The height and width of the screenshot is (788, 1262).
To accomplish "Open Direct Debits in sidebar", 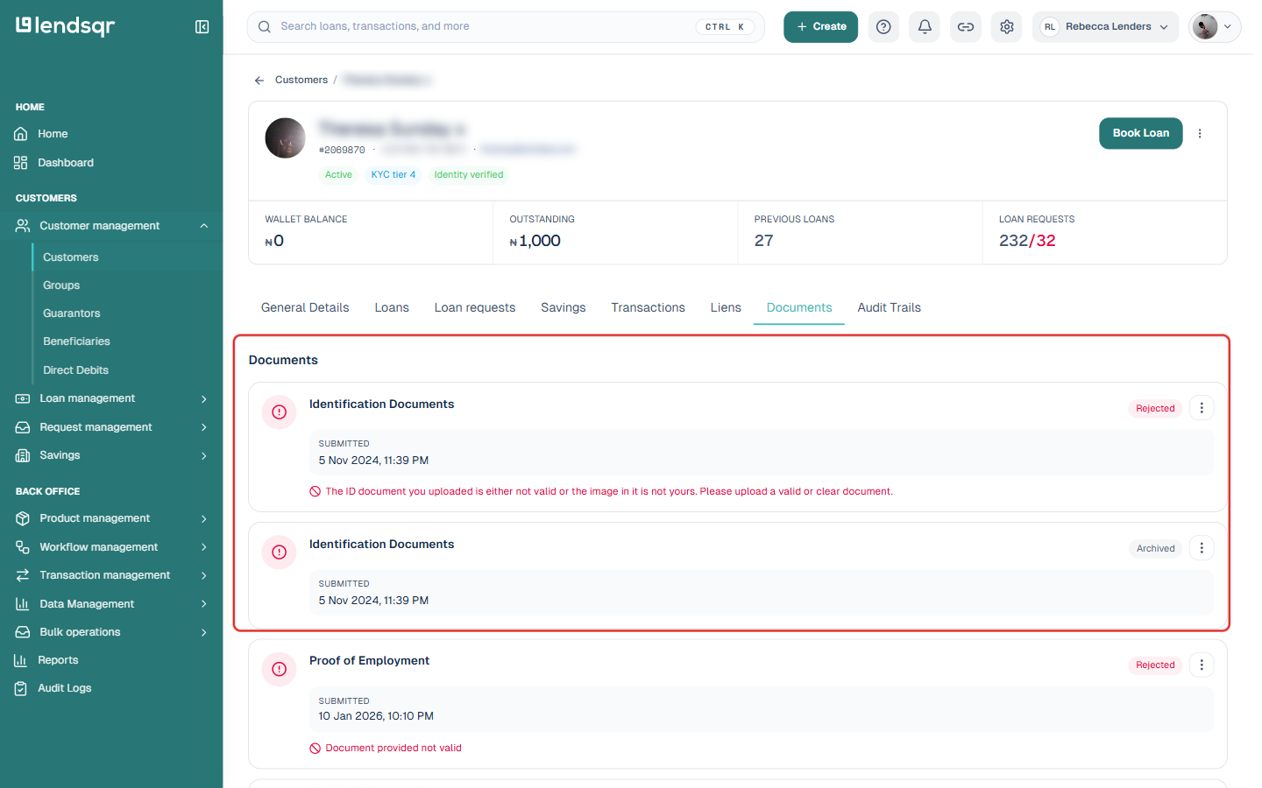I will [75, 370].
